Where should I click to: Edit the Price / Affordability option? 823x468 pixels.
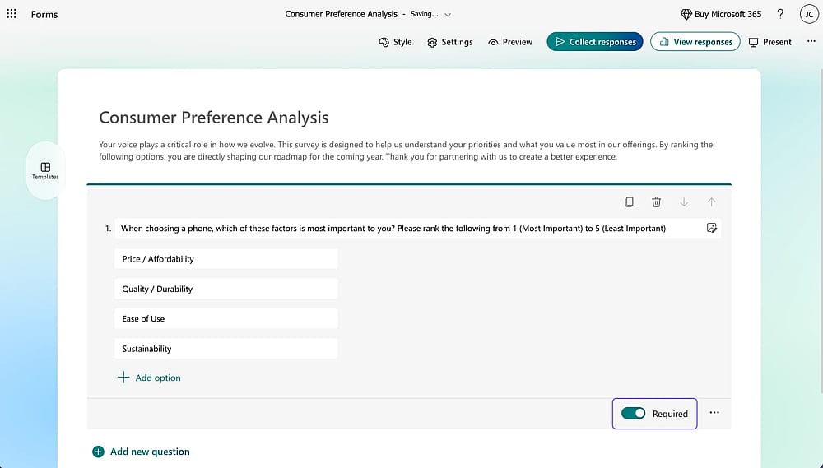point(226,258)
